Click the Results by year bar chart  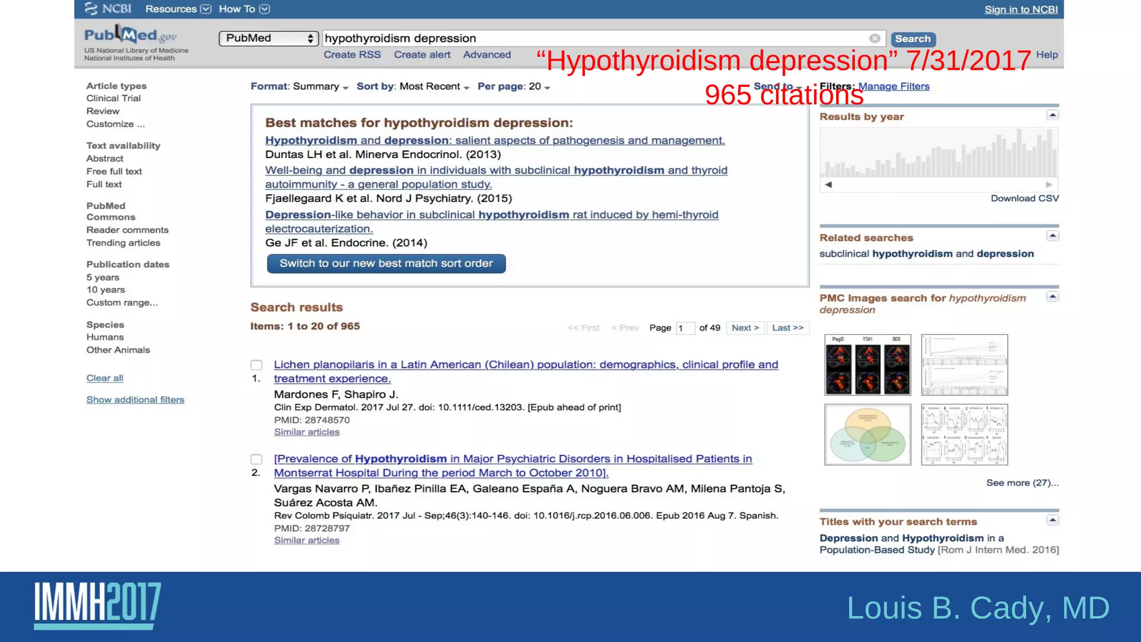click(939, 153)
